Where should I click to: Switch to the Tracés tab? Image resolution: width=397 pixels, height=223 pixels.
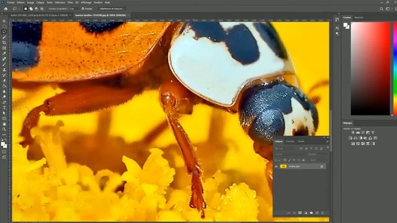tap(301, 142)
